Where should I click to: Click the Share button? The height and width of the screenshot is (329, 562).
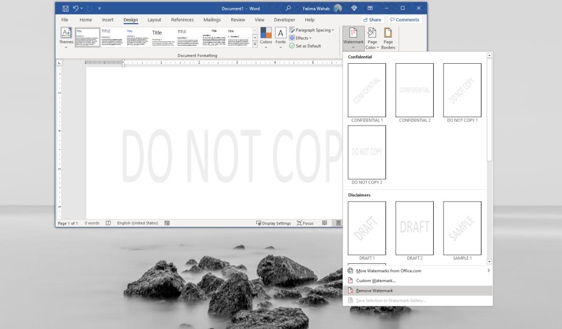373,20
